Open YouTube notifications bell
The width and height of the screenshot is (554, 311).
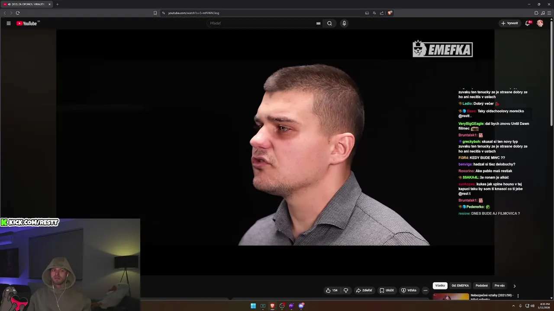tap(528, 23)
